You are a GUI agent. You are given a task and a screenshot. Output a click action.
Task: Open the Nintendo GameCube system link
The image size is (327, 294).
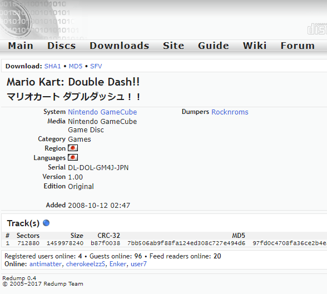click(102, 112)
